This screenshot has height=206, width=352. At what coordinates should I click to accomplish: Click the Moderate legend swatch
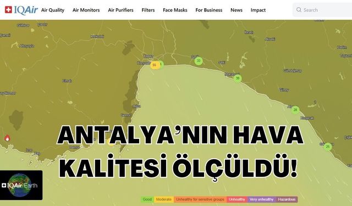pos(164,199)
